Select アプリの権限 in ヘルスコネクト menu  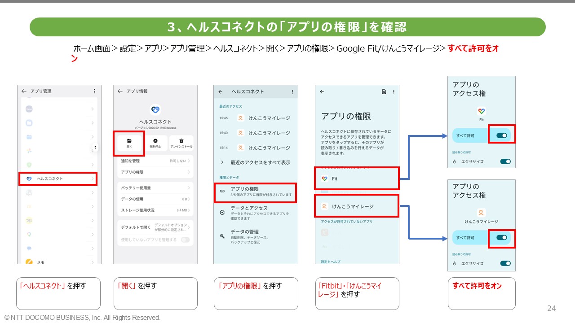[x=255, y=192]
